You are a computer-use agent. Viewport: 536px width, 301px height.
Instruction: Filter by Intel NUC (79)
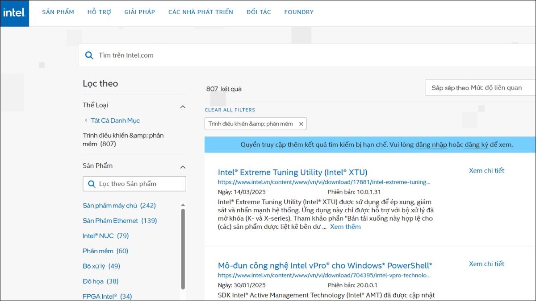(105, 235)
